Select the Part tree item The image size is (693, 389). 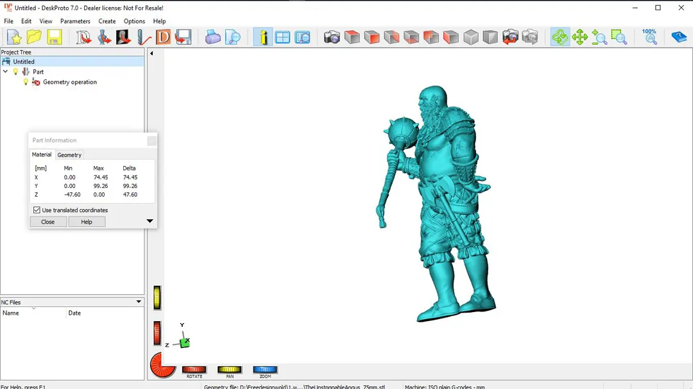coord(38,72)
